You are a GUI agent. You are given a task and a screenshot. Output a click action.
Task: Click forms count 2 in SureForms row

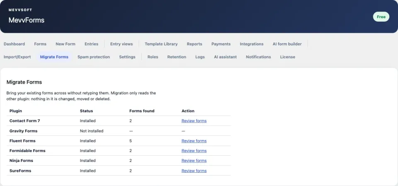(x=131, y=171)
